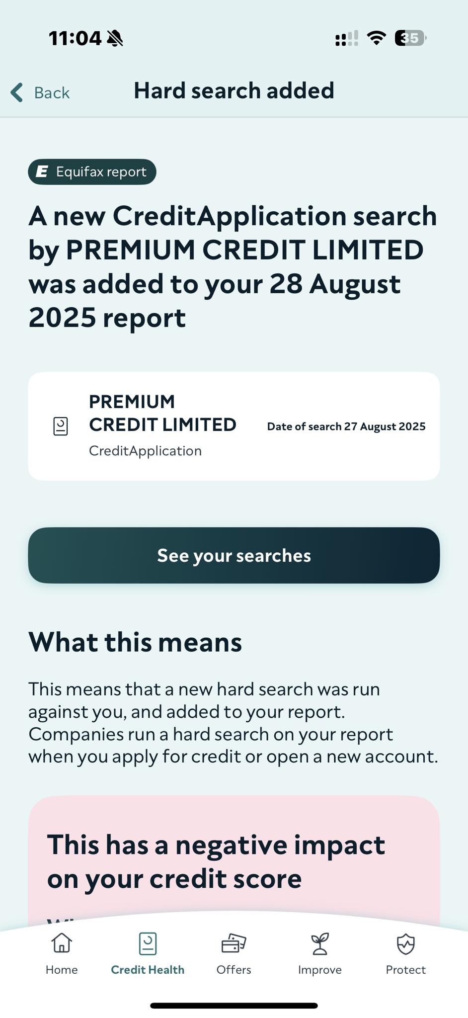Switch to the Offers tab label
Image resolution: width=468 pixels, height=1018 pixels.
coord(234,970)
